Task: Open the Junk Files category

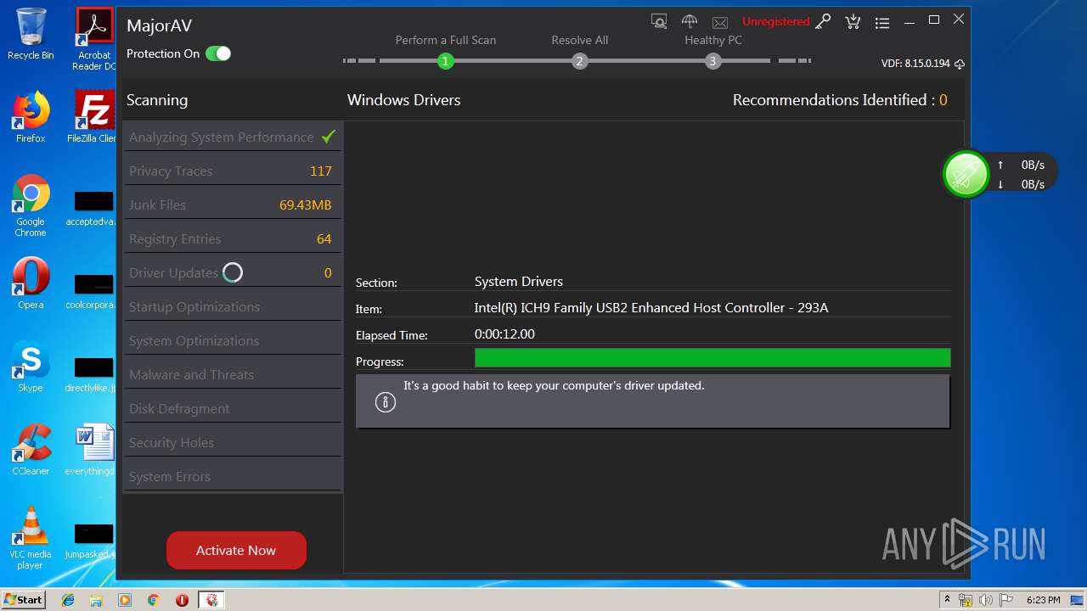Action: click(233, 205)
